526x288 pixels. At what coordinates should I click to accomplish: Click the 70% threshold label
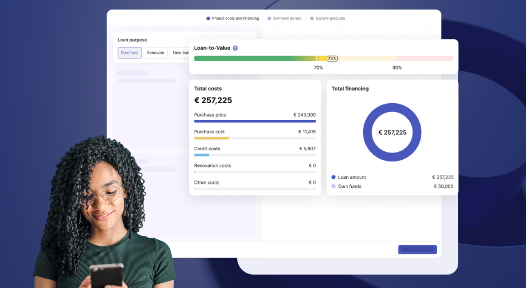[318, 67]
